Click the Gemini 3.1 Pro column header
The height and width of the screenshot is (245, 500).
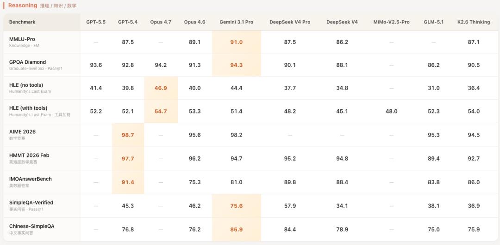pyautogui.click(x=236, y=22)
